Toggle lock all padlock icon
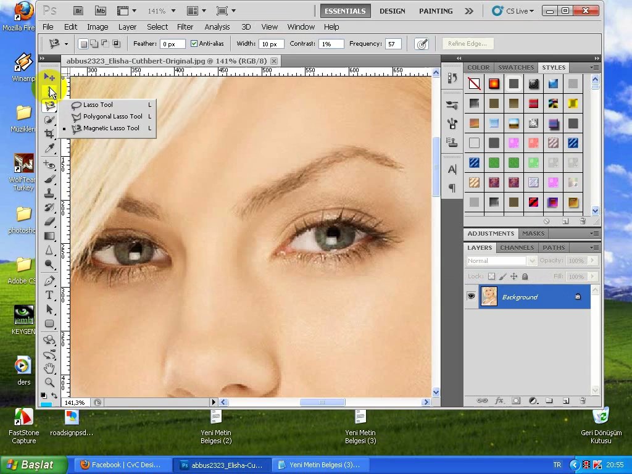The width and height of the screenshot is (632, 474). pos(525,276)
